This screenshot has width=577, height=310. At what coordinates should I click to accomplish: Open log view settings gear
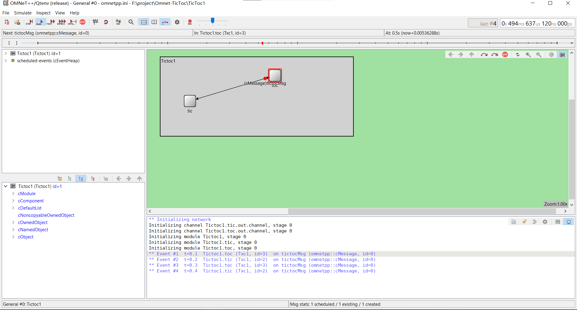[545, 222]
